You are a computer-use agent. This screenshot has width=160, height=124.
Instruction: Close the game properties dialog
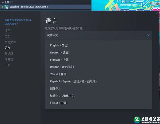(x=157, y=13)
